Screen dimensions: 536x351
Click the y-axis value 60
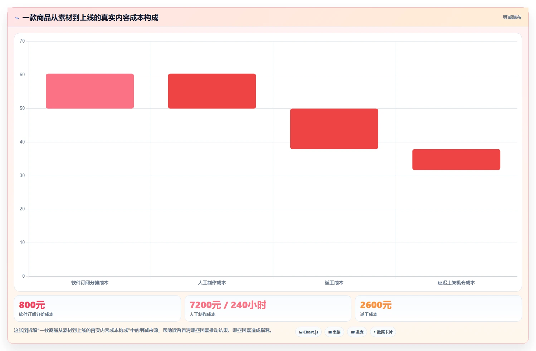[x=22, y=75]
